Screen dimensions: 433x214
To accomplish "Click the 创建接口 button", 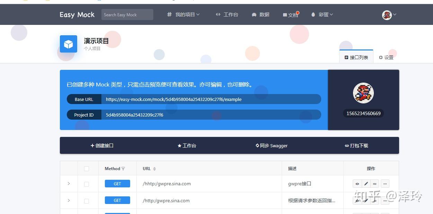I will point(102,146).
